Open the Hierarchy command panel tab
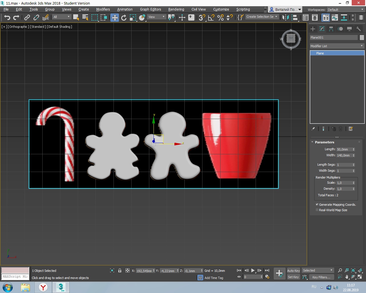The image size is (366, 293). [331, 29]
